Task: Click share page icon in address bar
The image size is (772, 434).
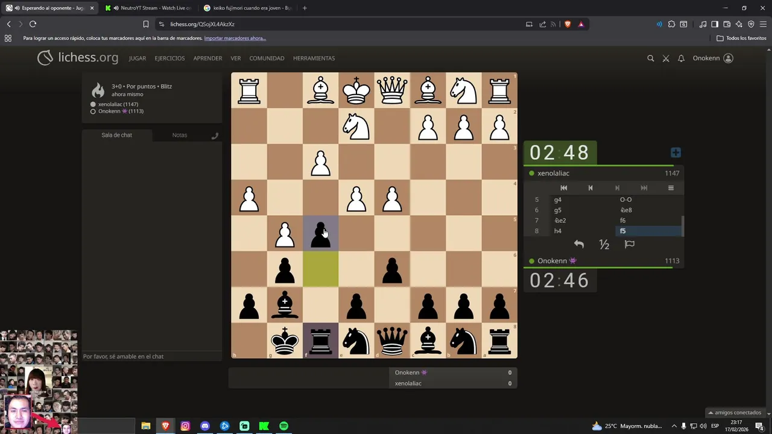Action: pos(542,24)
